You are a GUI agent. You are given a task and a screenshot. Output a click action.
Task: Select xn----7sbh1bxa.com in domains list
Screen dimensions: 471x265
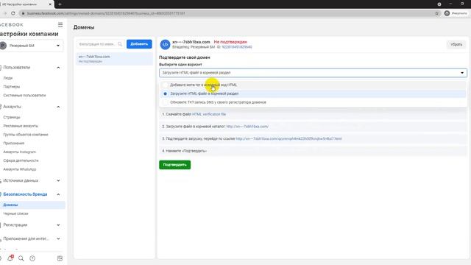click(x=114, y=59)
